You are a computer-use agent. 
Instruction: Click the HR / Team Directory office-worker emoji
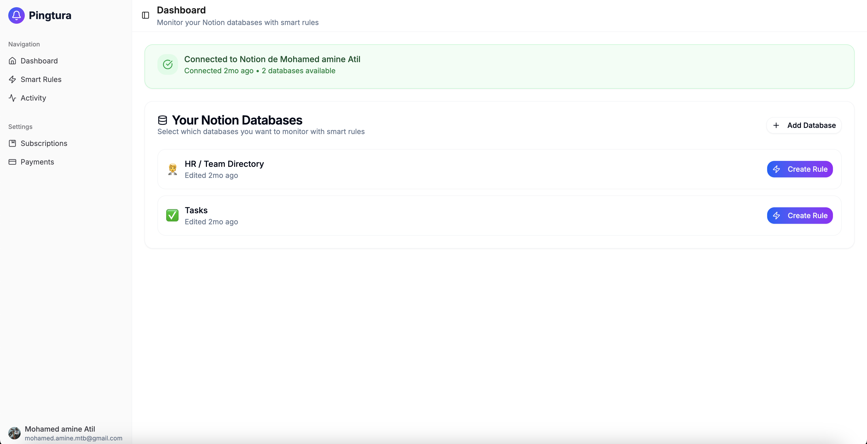pyautogui.click(x=172, y=169)
